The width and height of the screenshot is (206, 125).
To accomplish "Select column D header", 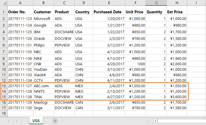I will [x=84, y=3].
